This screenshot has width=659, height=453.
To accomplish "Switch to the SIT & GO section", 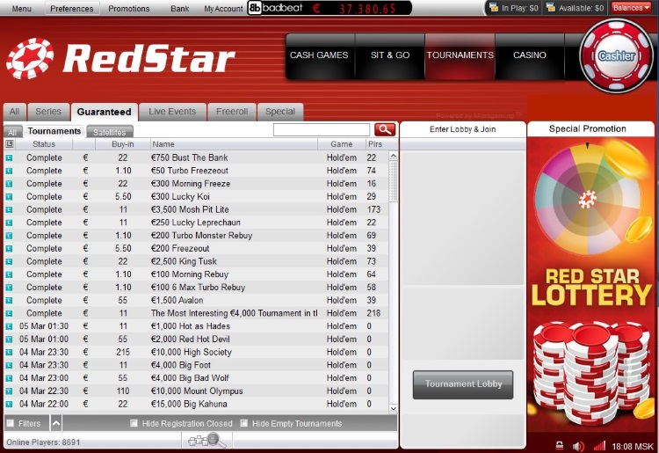I will [390, 56].
